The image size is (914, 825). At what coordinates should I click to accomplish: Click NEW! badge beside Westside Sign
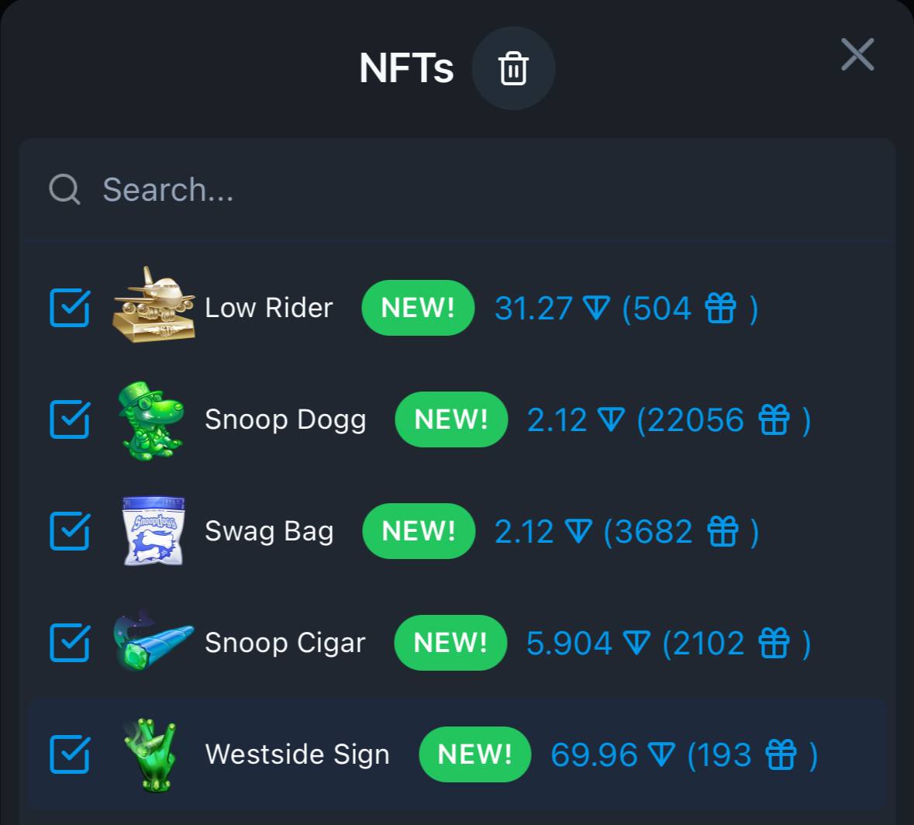[x=475, y=754]
